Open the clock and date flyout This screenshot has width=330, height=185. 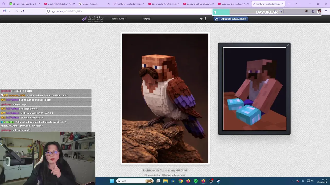point(322,181)
